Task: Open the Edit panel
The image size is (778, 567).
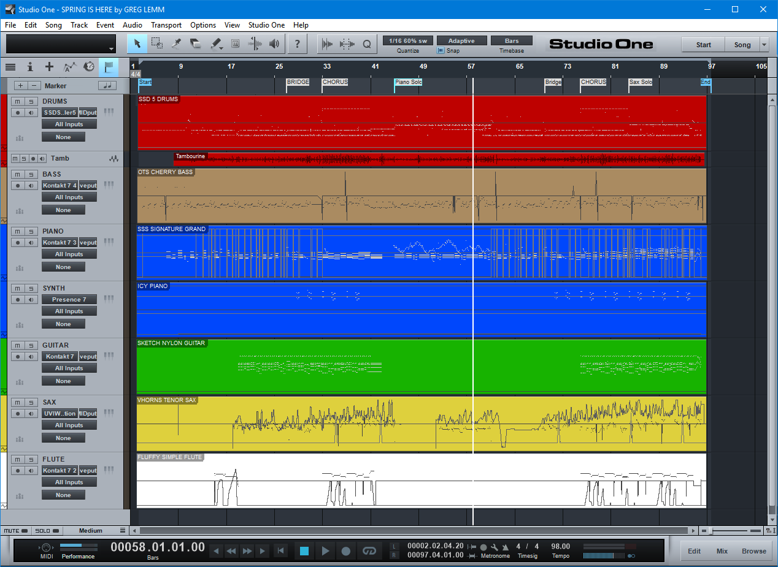Action: click(694, 551)
